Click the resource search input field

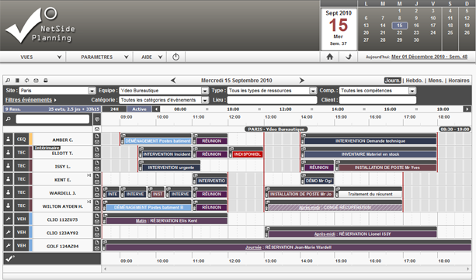click(x=53, y=119)
